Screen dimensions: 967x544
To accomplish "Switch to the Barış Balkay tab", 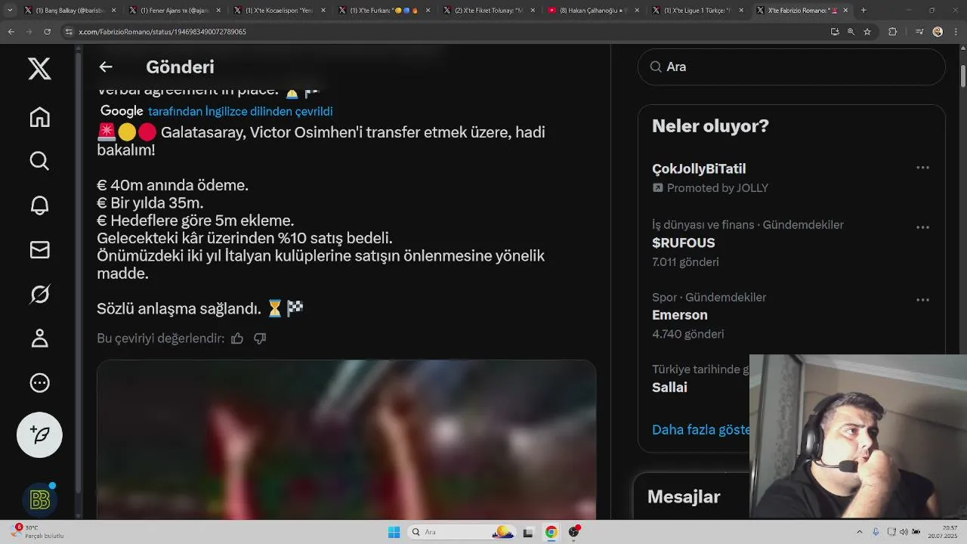I will tap(69, 11).
